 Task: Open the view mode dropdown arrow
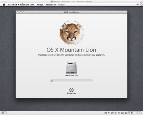tap(140, 113)
